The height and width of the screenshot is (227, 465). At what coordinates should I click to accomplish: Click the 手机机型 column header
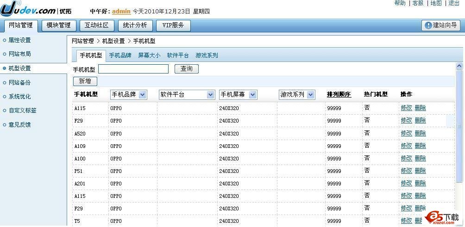point(86,94)
